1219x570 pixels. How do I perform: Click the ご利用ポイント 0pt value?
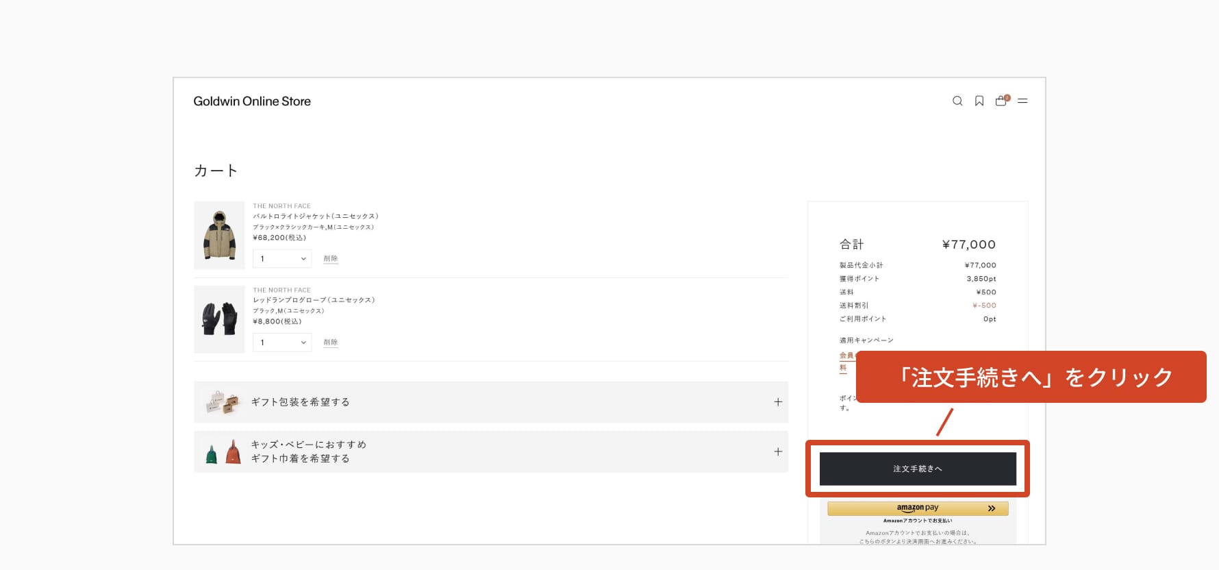pyautogui.click(x=990, y=319)
